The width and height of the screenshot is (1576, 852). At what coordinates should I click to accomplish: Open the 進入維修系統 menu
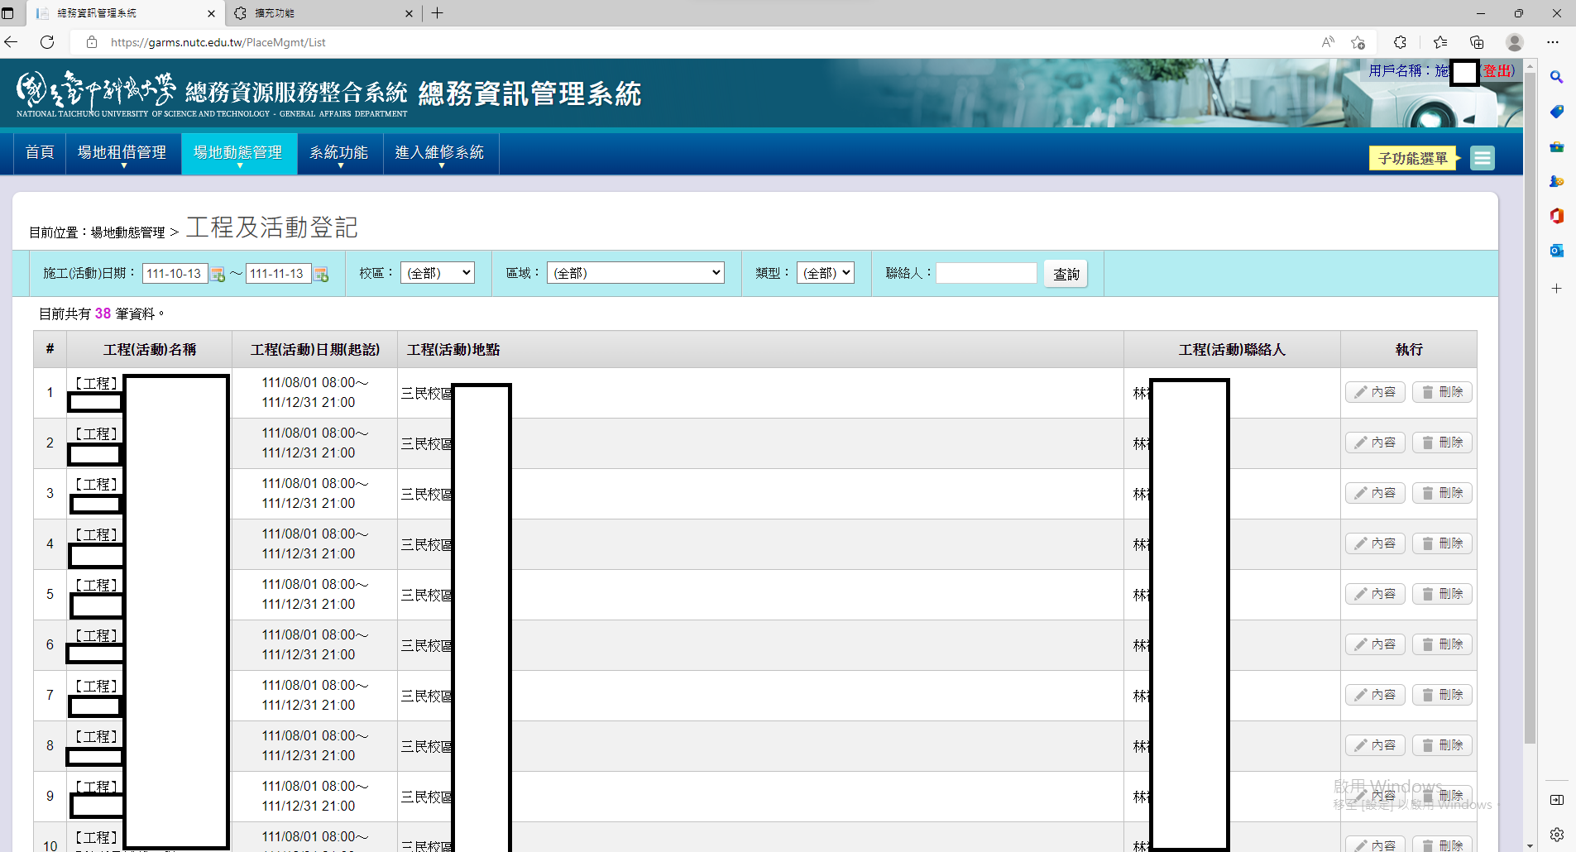pos(440,153)
